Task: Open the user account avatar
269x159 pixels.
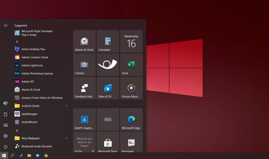Action: coord(5,103)
